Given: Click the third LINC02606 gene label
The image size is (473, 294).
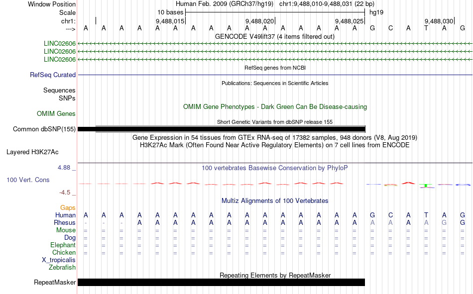Looking at the screenshot, I should coord(59,59).
